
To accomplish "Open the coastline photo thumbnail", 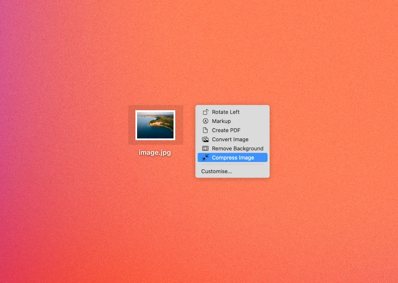I will click(x=155, y=124).
